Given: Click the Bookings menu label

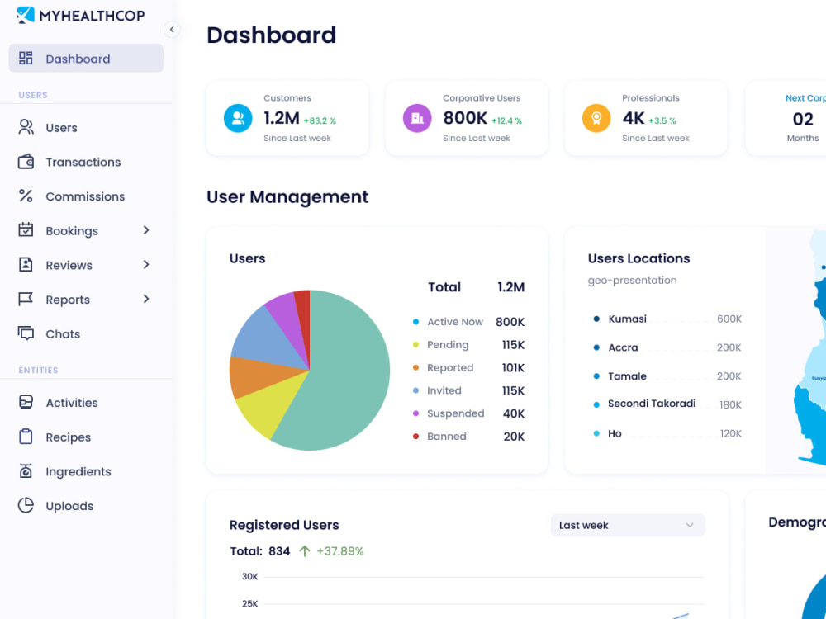Looking at the screenshot, I should pyautogui.click(x=72, y=230).
